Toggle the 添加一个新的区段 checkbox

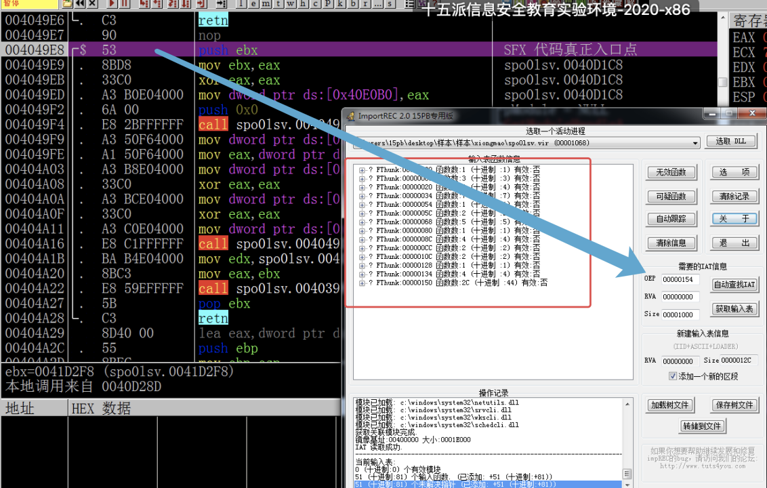pos(673,376)
